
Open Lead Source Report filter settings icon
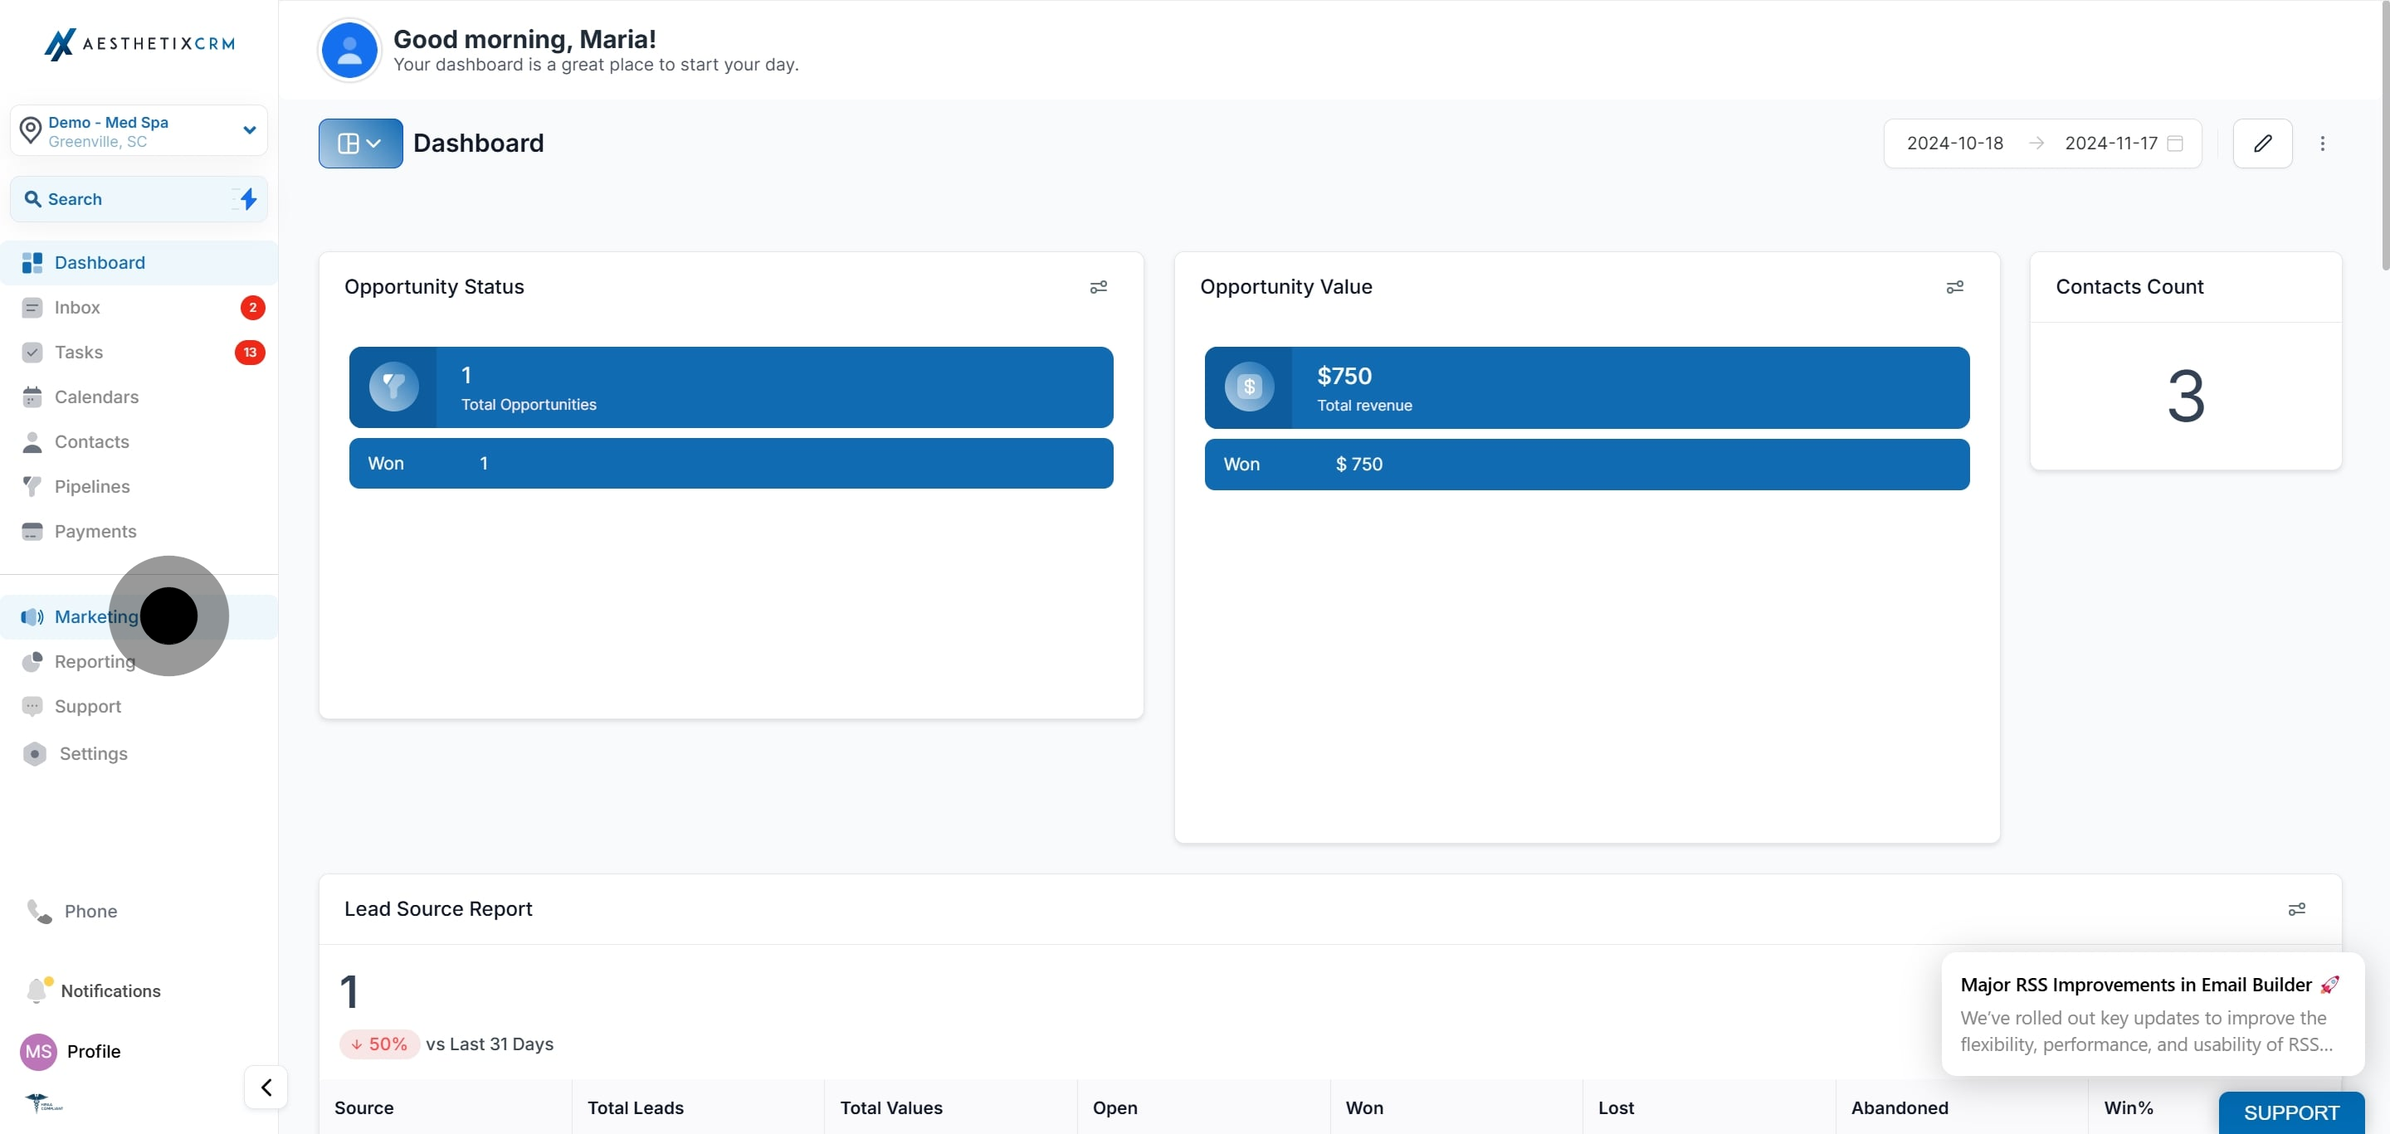click(2296, 908)
